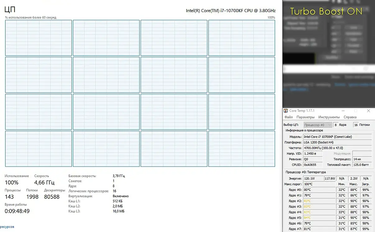The width and height of the screenshot is (375, 232).
Task: Click the Кэш L2 value 2,0 МБ
Action: pyautogui.click(x=118, y=206)
